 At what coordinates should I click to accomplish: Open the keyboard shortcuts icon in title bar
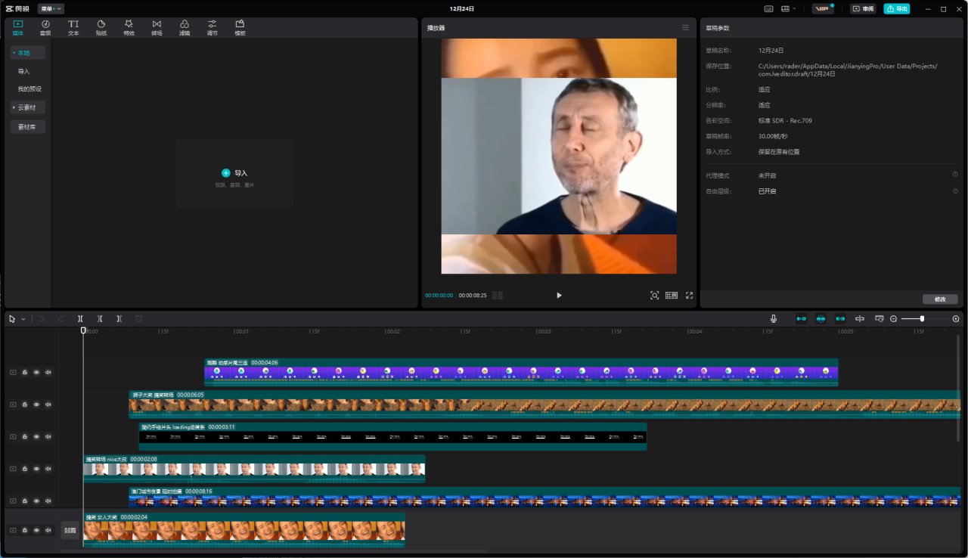768,9
